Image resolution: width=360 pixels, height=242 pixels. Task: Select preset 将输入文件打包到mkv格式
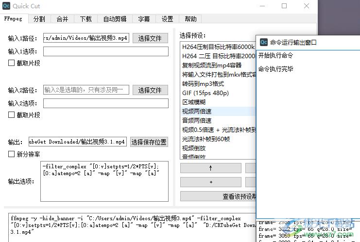[218, 75]
